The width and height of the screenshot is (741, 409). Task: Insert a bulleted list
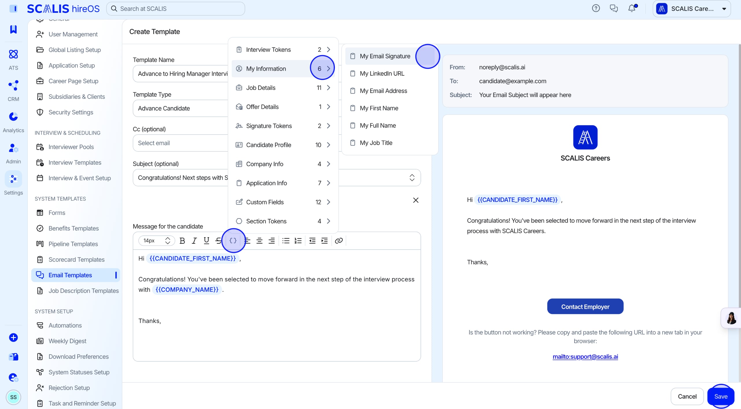pos(286,241)
